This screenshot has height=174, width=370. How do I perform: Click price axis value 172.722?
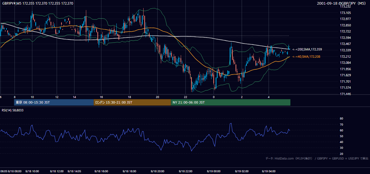tap(345, 31)
